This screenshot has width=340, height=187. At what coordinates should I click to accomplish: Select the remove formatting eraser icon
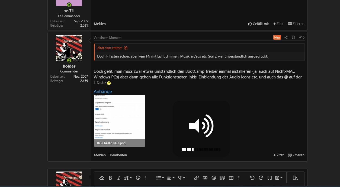pyautogui.click(x=102, y=178)
